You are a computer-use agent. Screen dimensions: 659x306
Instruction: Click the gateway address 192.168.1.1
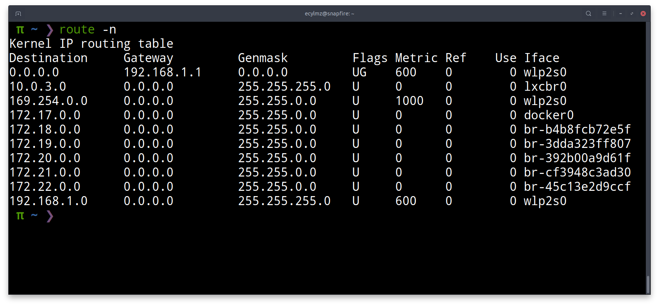tap(163, 72)
